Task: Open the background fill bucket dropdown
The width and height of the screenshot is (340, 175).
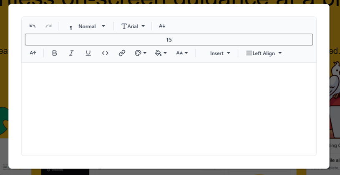Action: click(161, 53)
